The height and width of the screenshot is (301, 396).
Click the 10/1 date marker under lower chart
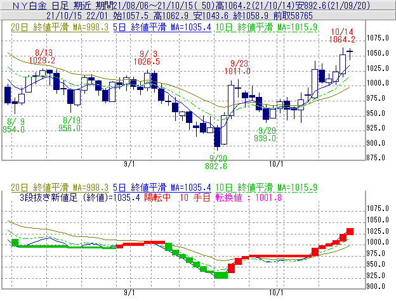(276, 293)
